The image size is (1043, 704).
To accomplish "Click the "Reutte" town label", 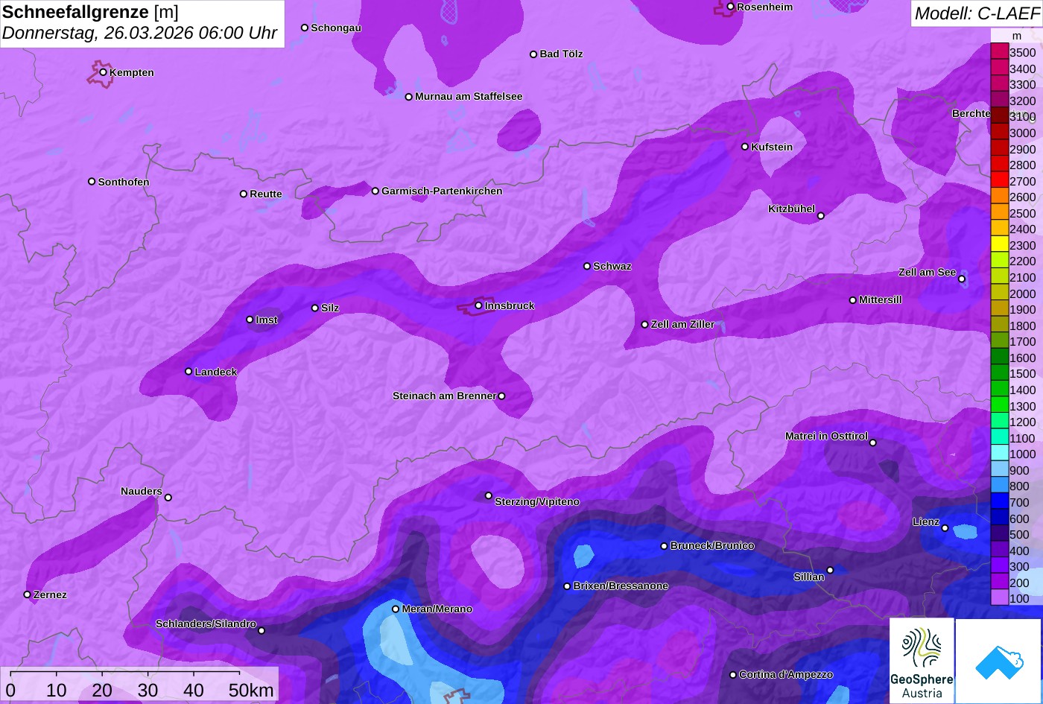I will pos(266,194).
